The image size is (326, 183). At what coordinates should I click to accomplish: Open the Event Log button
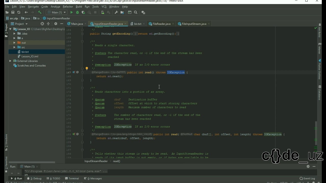[307, 178]
